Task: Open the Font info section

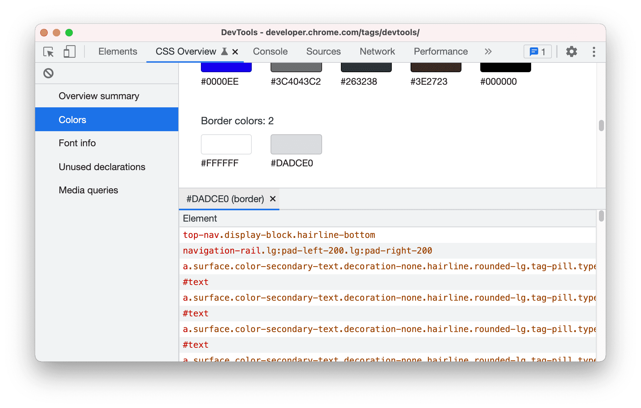Action: click(x=76, y=143)
